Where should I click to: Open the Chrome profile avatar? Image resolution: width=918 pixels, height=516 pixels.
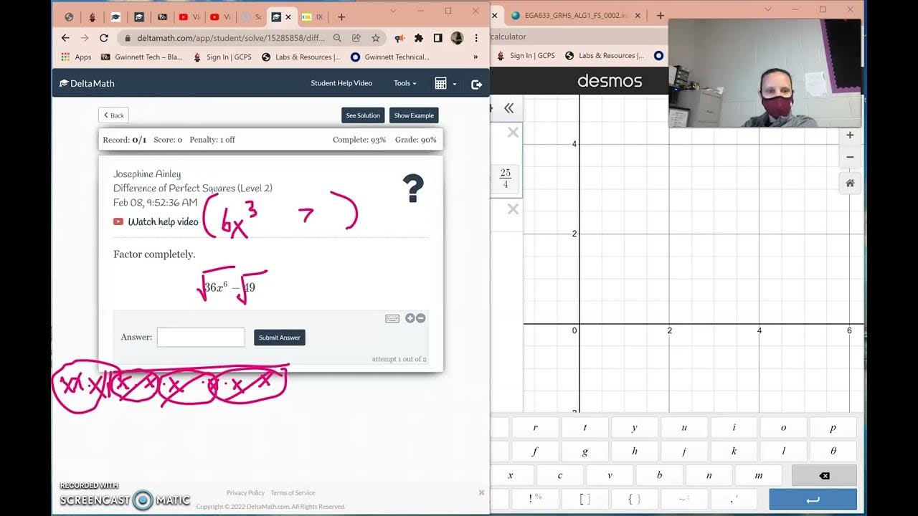coord(457,38)
